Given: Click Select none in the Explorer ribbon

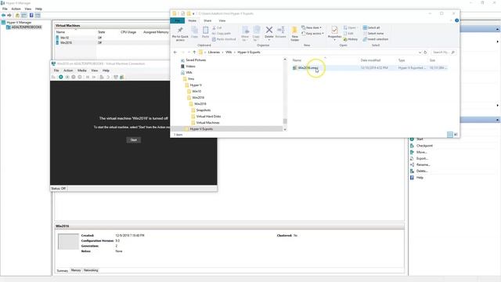Looking at the screenshot, I should click(373, 34).
